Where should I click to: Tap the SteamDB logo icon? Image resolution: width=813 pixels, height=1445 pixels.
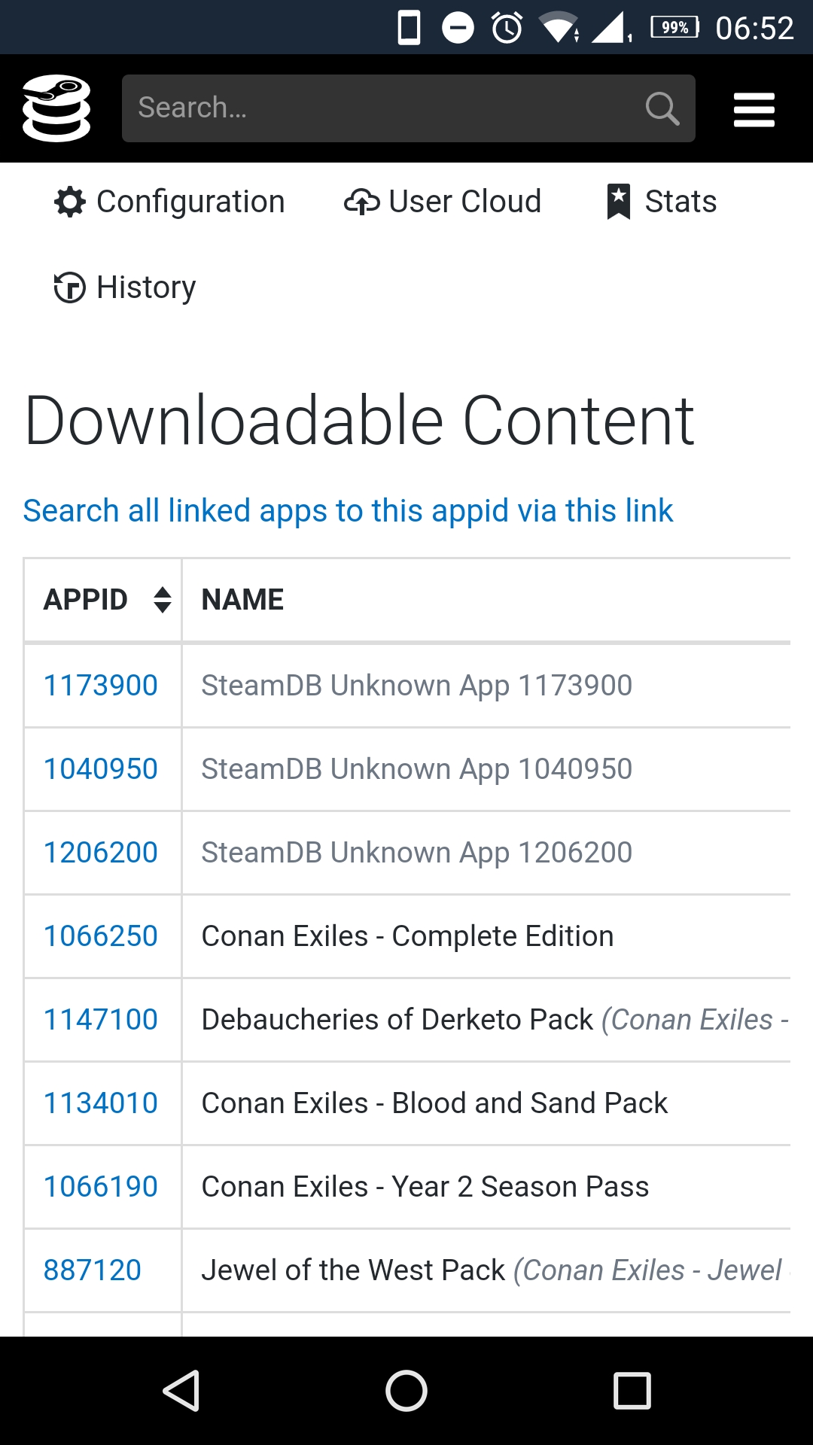pyautogui.click(x=56, y=108)
